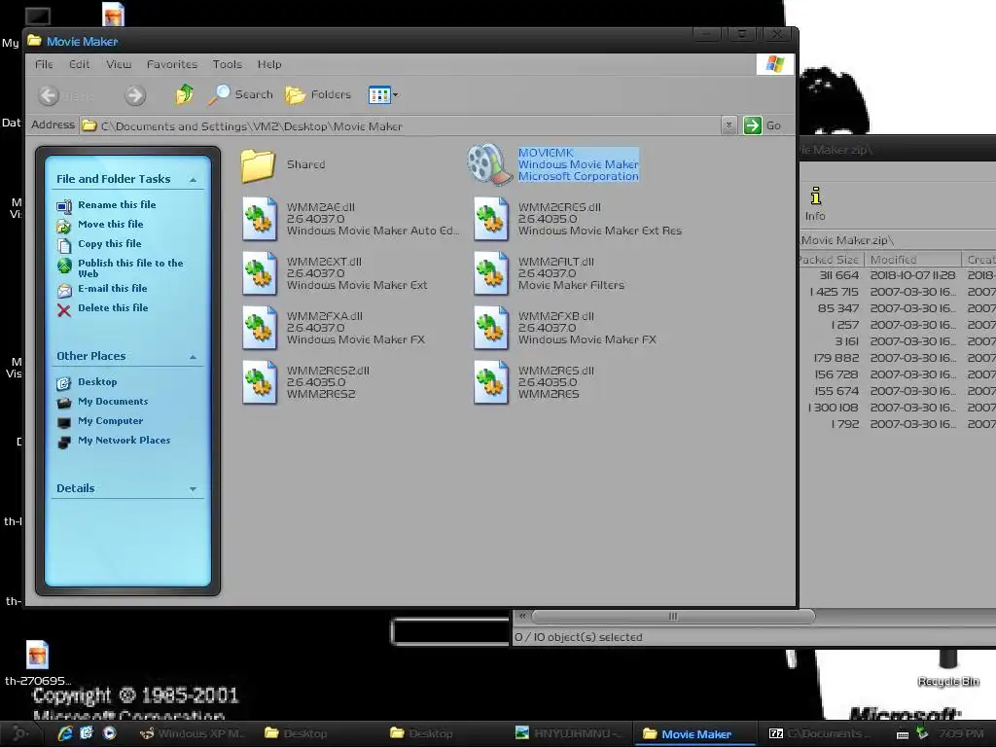Toggle the Folders pane toolbar button
Image resolution: width=996 pixels, height=747 pixels.
click(318, 94)
